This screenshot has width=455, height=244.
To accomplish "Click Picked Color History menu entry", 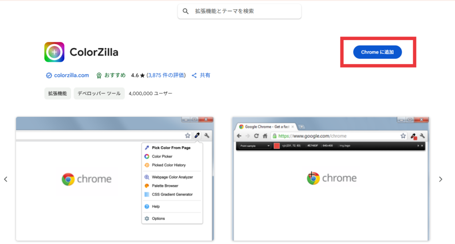I will pos(168,165).
